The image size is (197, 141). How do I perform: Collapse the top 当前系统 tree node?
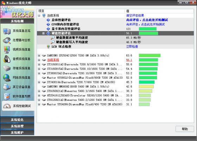(39, 16)
